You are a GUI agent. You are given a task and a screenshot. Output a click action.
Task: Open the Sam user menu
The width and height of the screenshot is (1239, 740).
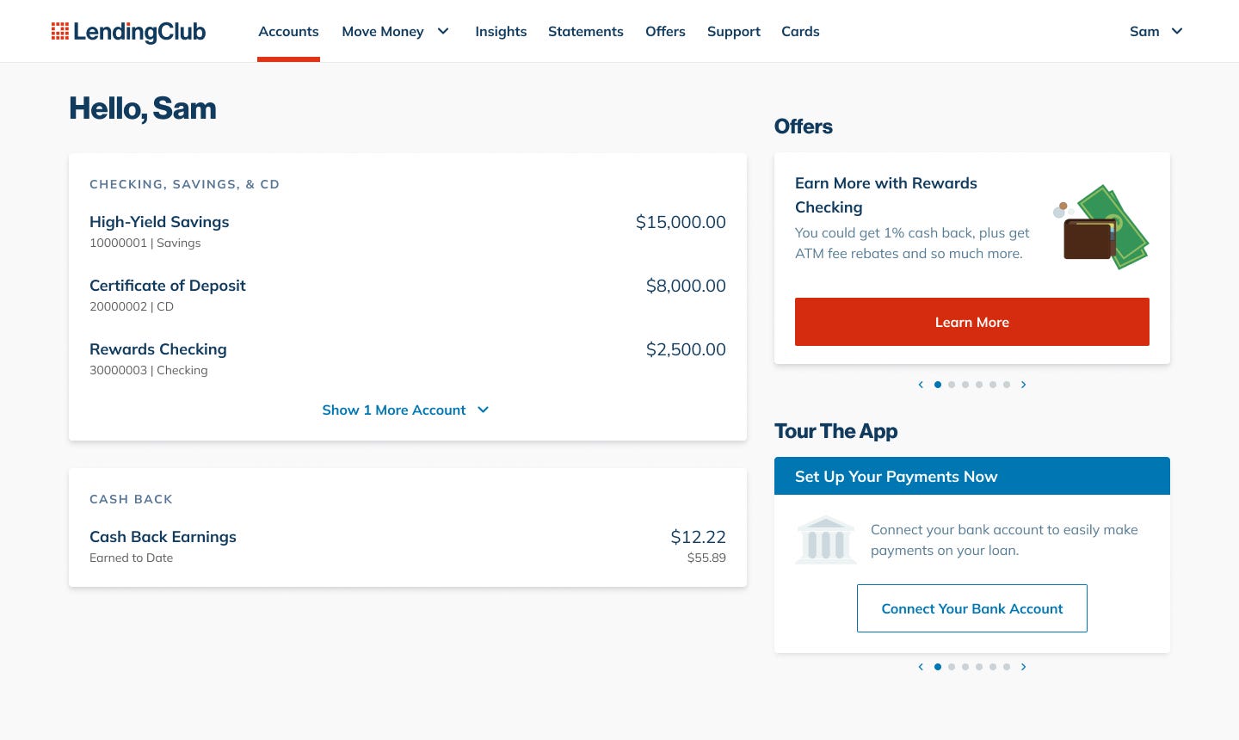pyautogui.click(x=1156, y=32)
